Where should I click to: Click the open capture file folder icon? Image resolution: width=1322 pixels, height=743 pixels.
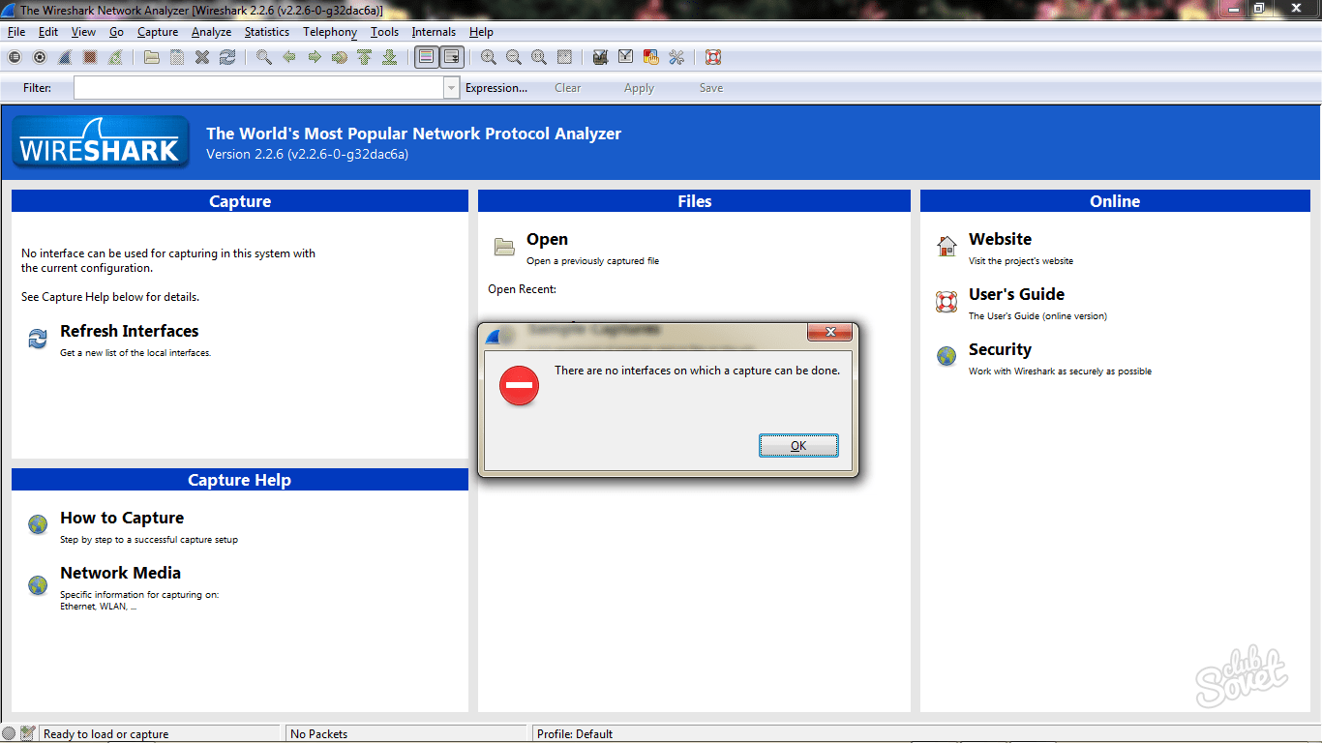coord(152,57)
